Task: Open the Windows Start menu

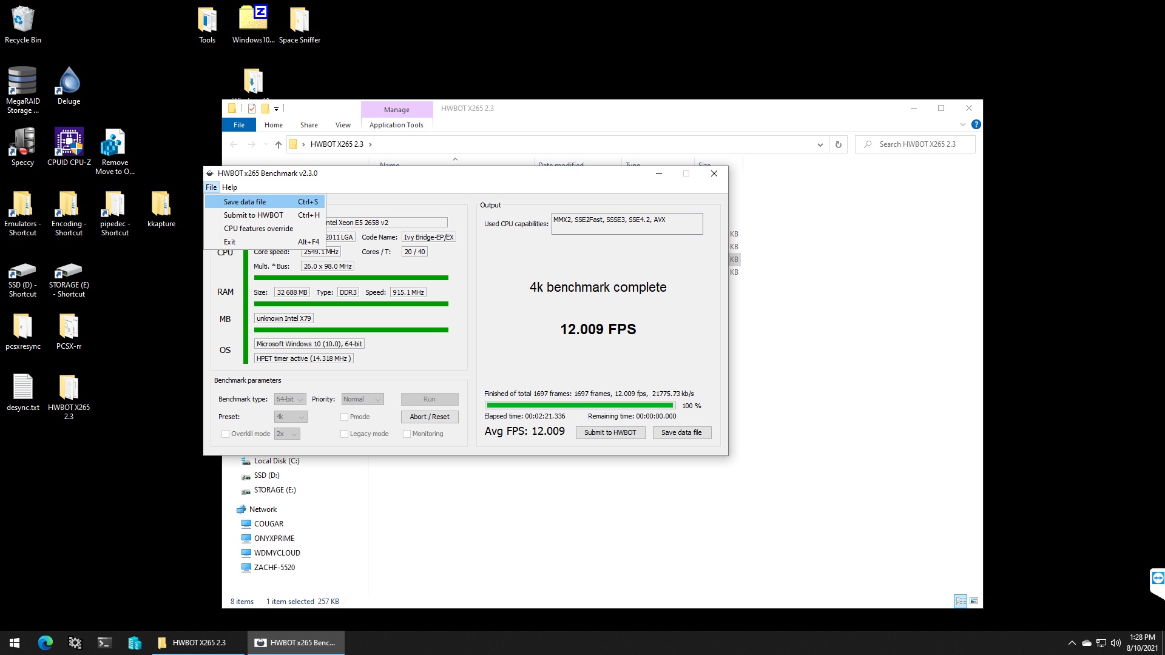Action: [x=15, y=643]
